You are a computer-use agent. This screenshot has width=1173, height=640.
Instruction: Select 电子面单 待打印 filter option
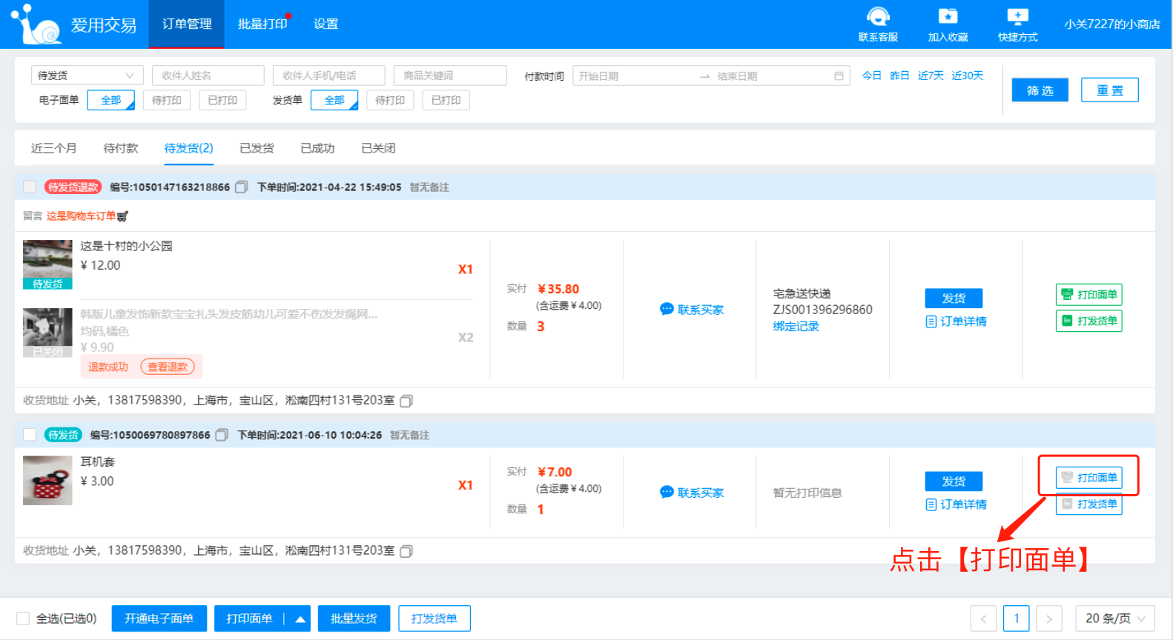point(167,100)
